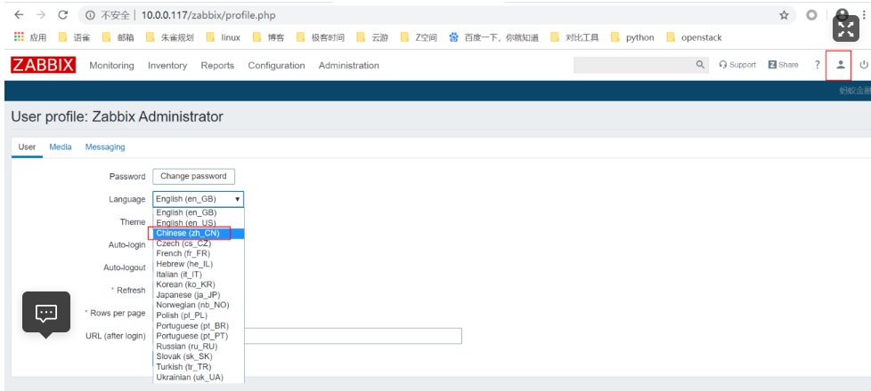Image resolution: width=871 pixels, height=391 pixels.
Task: Select English (en_US) language option
Action: (x=199, y=222)
